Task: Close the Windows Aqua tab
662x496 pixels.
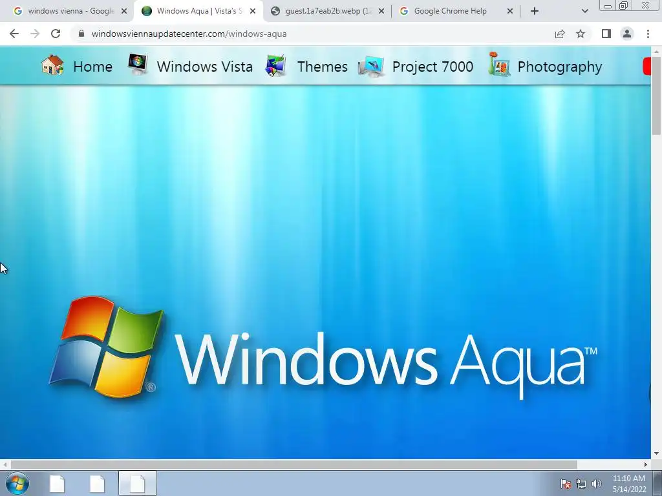Action: [x=253, y=11]
